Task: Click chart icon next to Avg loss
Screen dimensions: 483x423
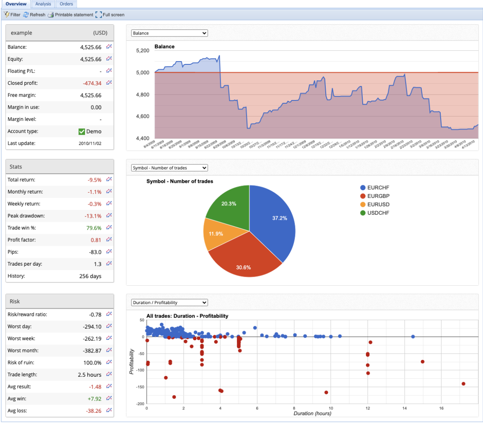Action: tap(109, 410)
